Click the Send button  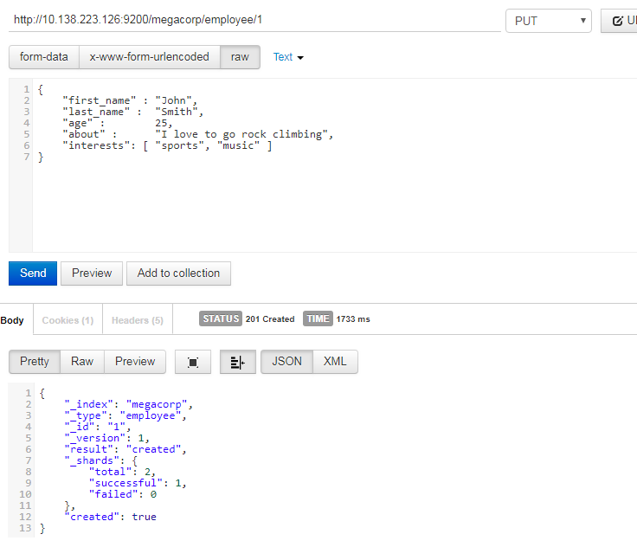click(33, 273)
